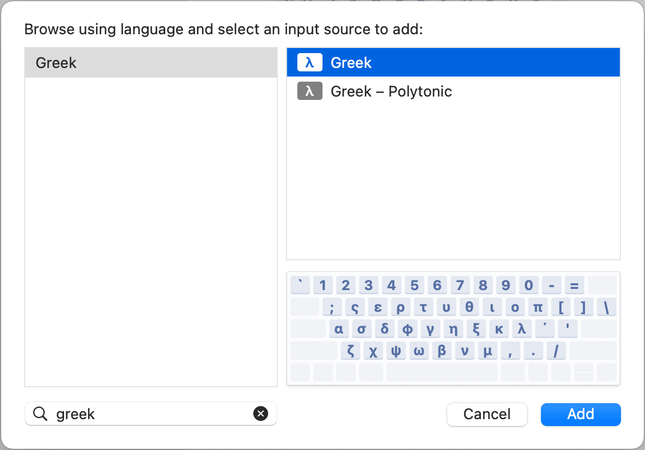Click the ε key on keyboard preview
Screen dimensions: 645x450
378,307
